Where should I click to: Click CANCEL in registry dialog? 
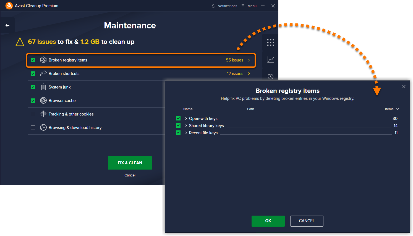[307, 221]
